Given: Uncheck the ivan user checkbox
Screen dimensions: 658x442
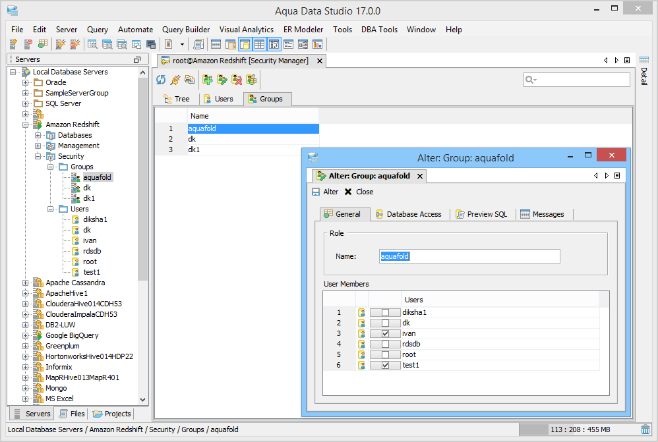Looking at the screenshot, I should coord(385,333).
